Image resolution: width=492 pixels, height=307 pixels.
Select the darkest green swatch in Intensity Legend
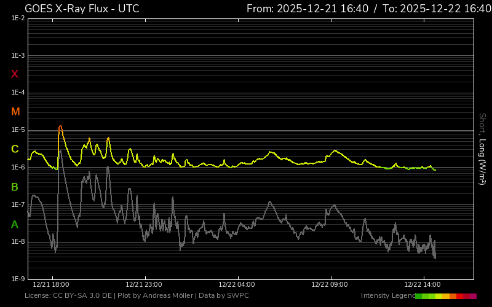419,296
